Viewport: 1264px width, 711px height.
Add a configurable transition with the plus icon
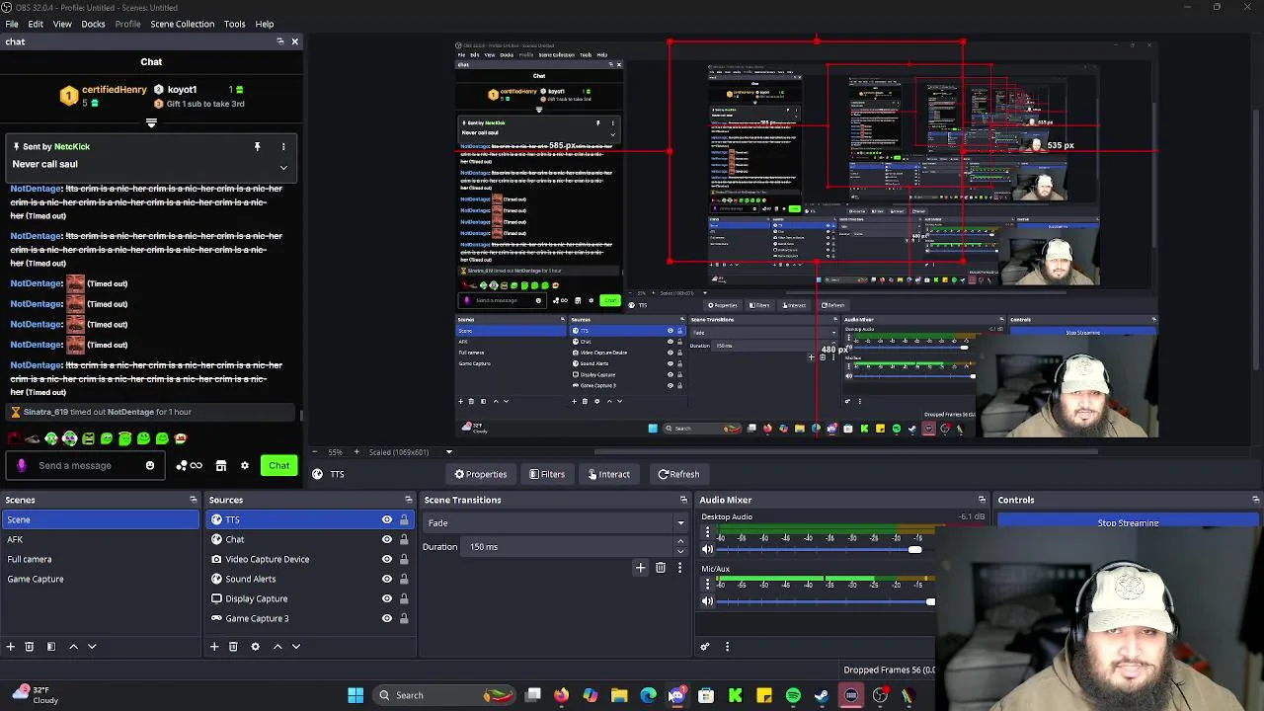coord(640,567)
